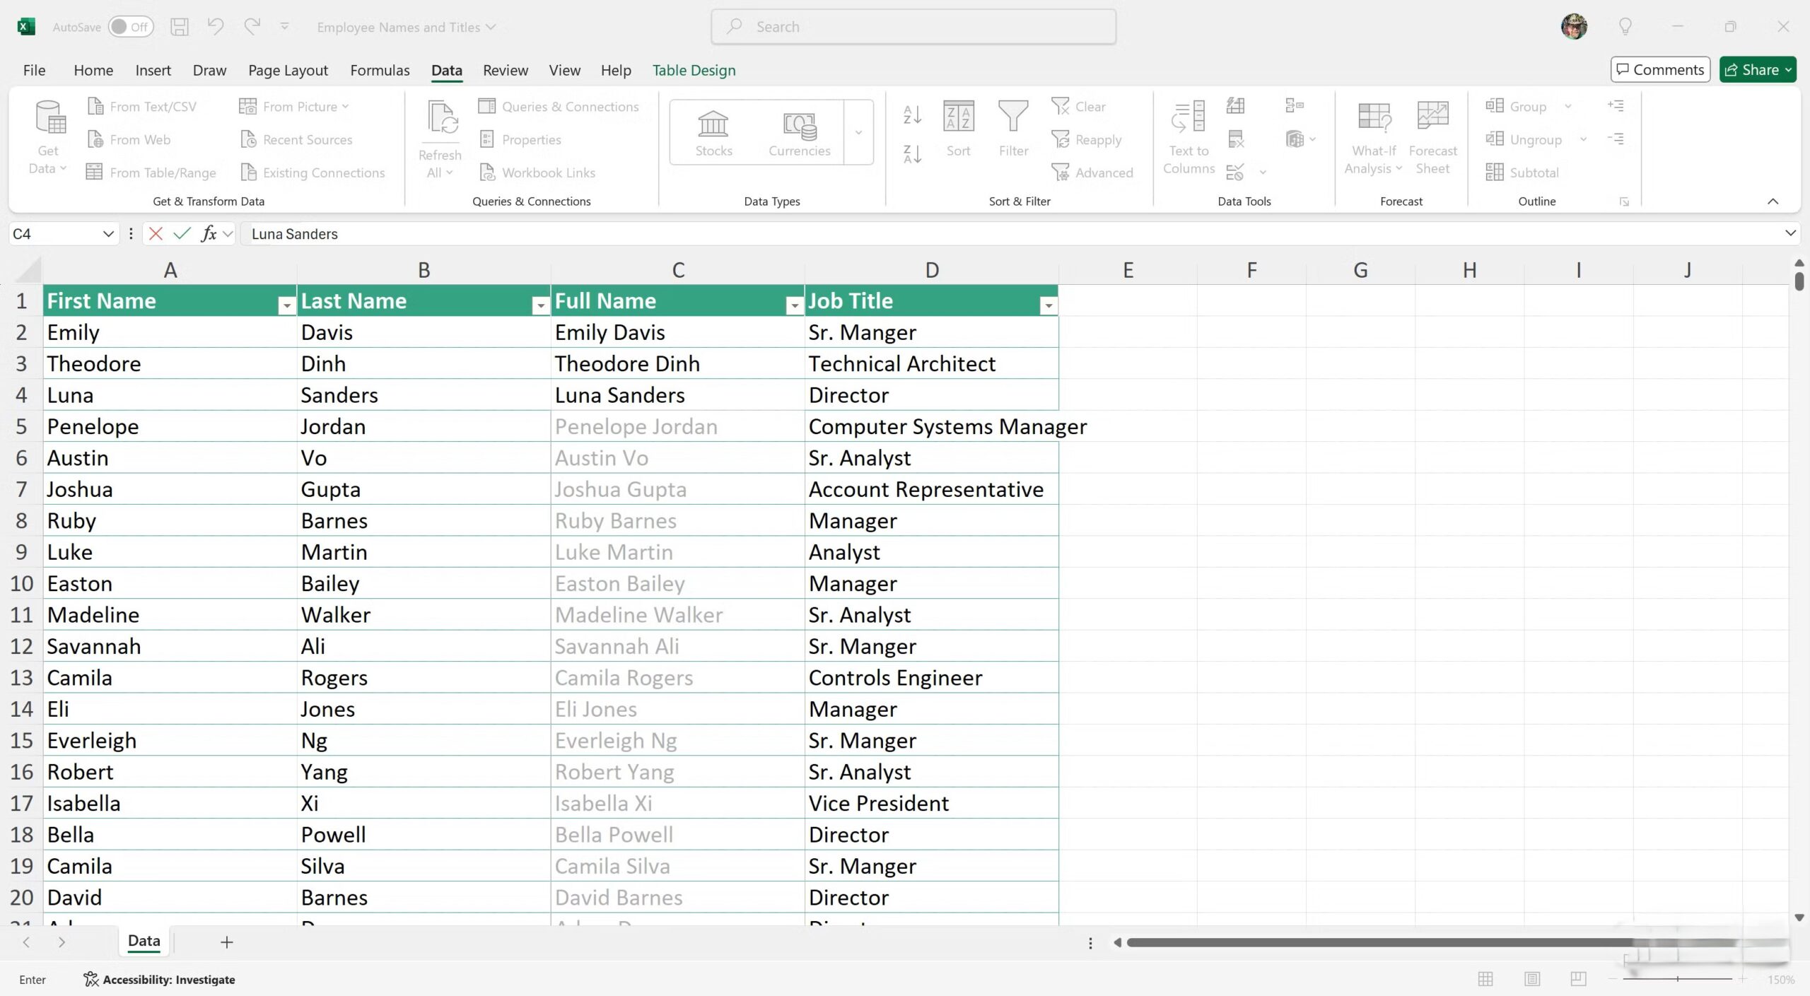Image resolution: width=1810 pixels, height=996 pixels.
Task: Open the Job Title column filter dropdown
Action: (x=1048, y=305)
